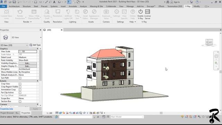
Task: Open the 3D View type selector dropdown
Action: click(x=41, y=37)
